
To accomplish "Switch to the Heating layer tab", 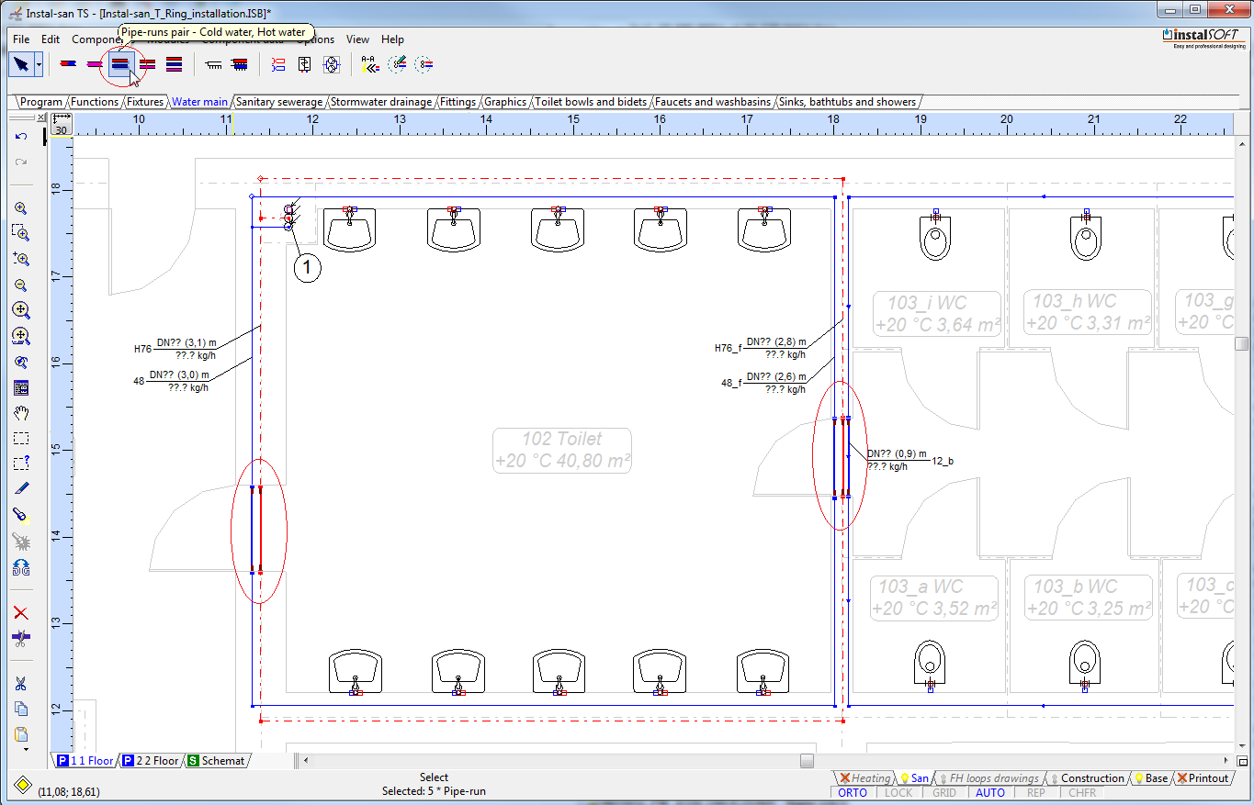I will (x=864, y=778).
